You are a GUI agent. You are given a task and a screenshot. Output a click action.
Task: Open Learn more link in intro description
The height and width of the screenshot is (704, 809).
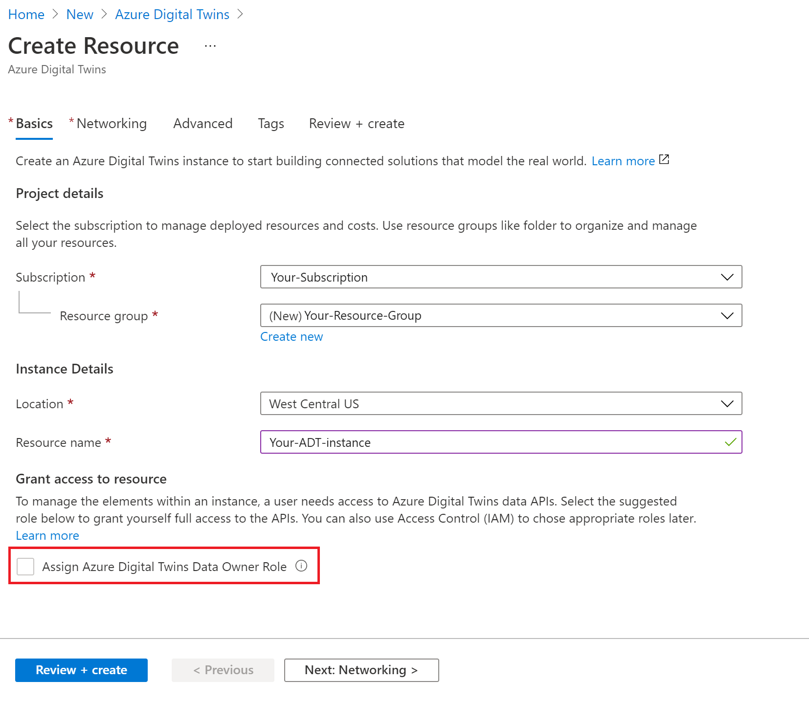point(623,161)
